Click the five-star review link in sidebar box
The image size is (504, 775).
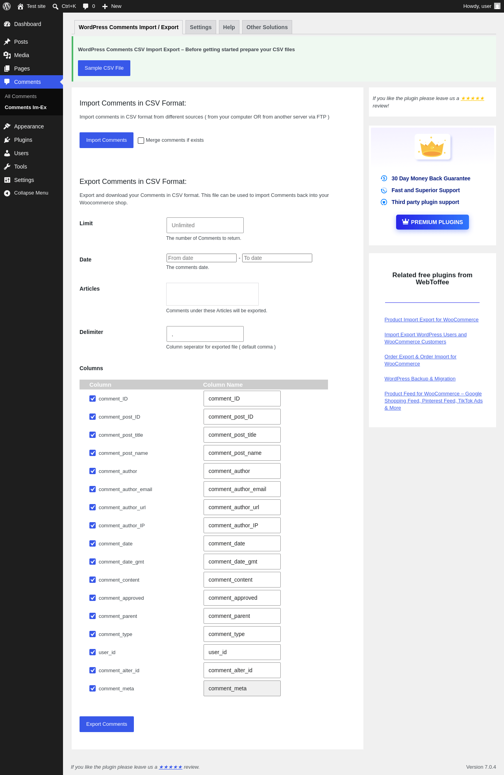click(x=472, y=98)
